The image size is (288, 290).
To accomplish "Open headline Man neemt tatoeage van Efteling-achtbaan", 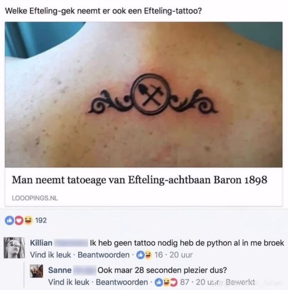I will click(139, 180).
